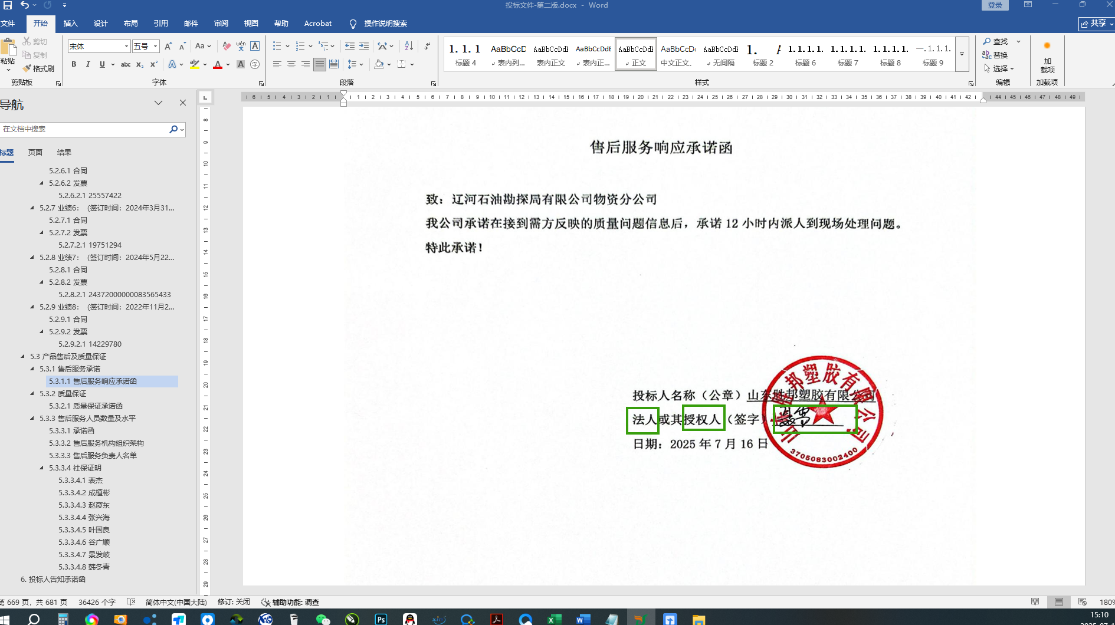Image resolution: width=1115 pixels, height=625 pixels.
Task: Decrease the paragraph indent
Action: click(x=350, y=46)
